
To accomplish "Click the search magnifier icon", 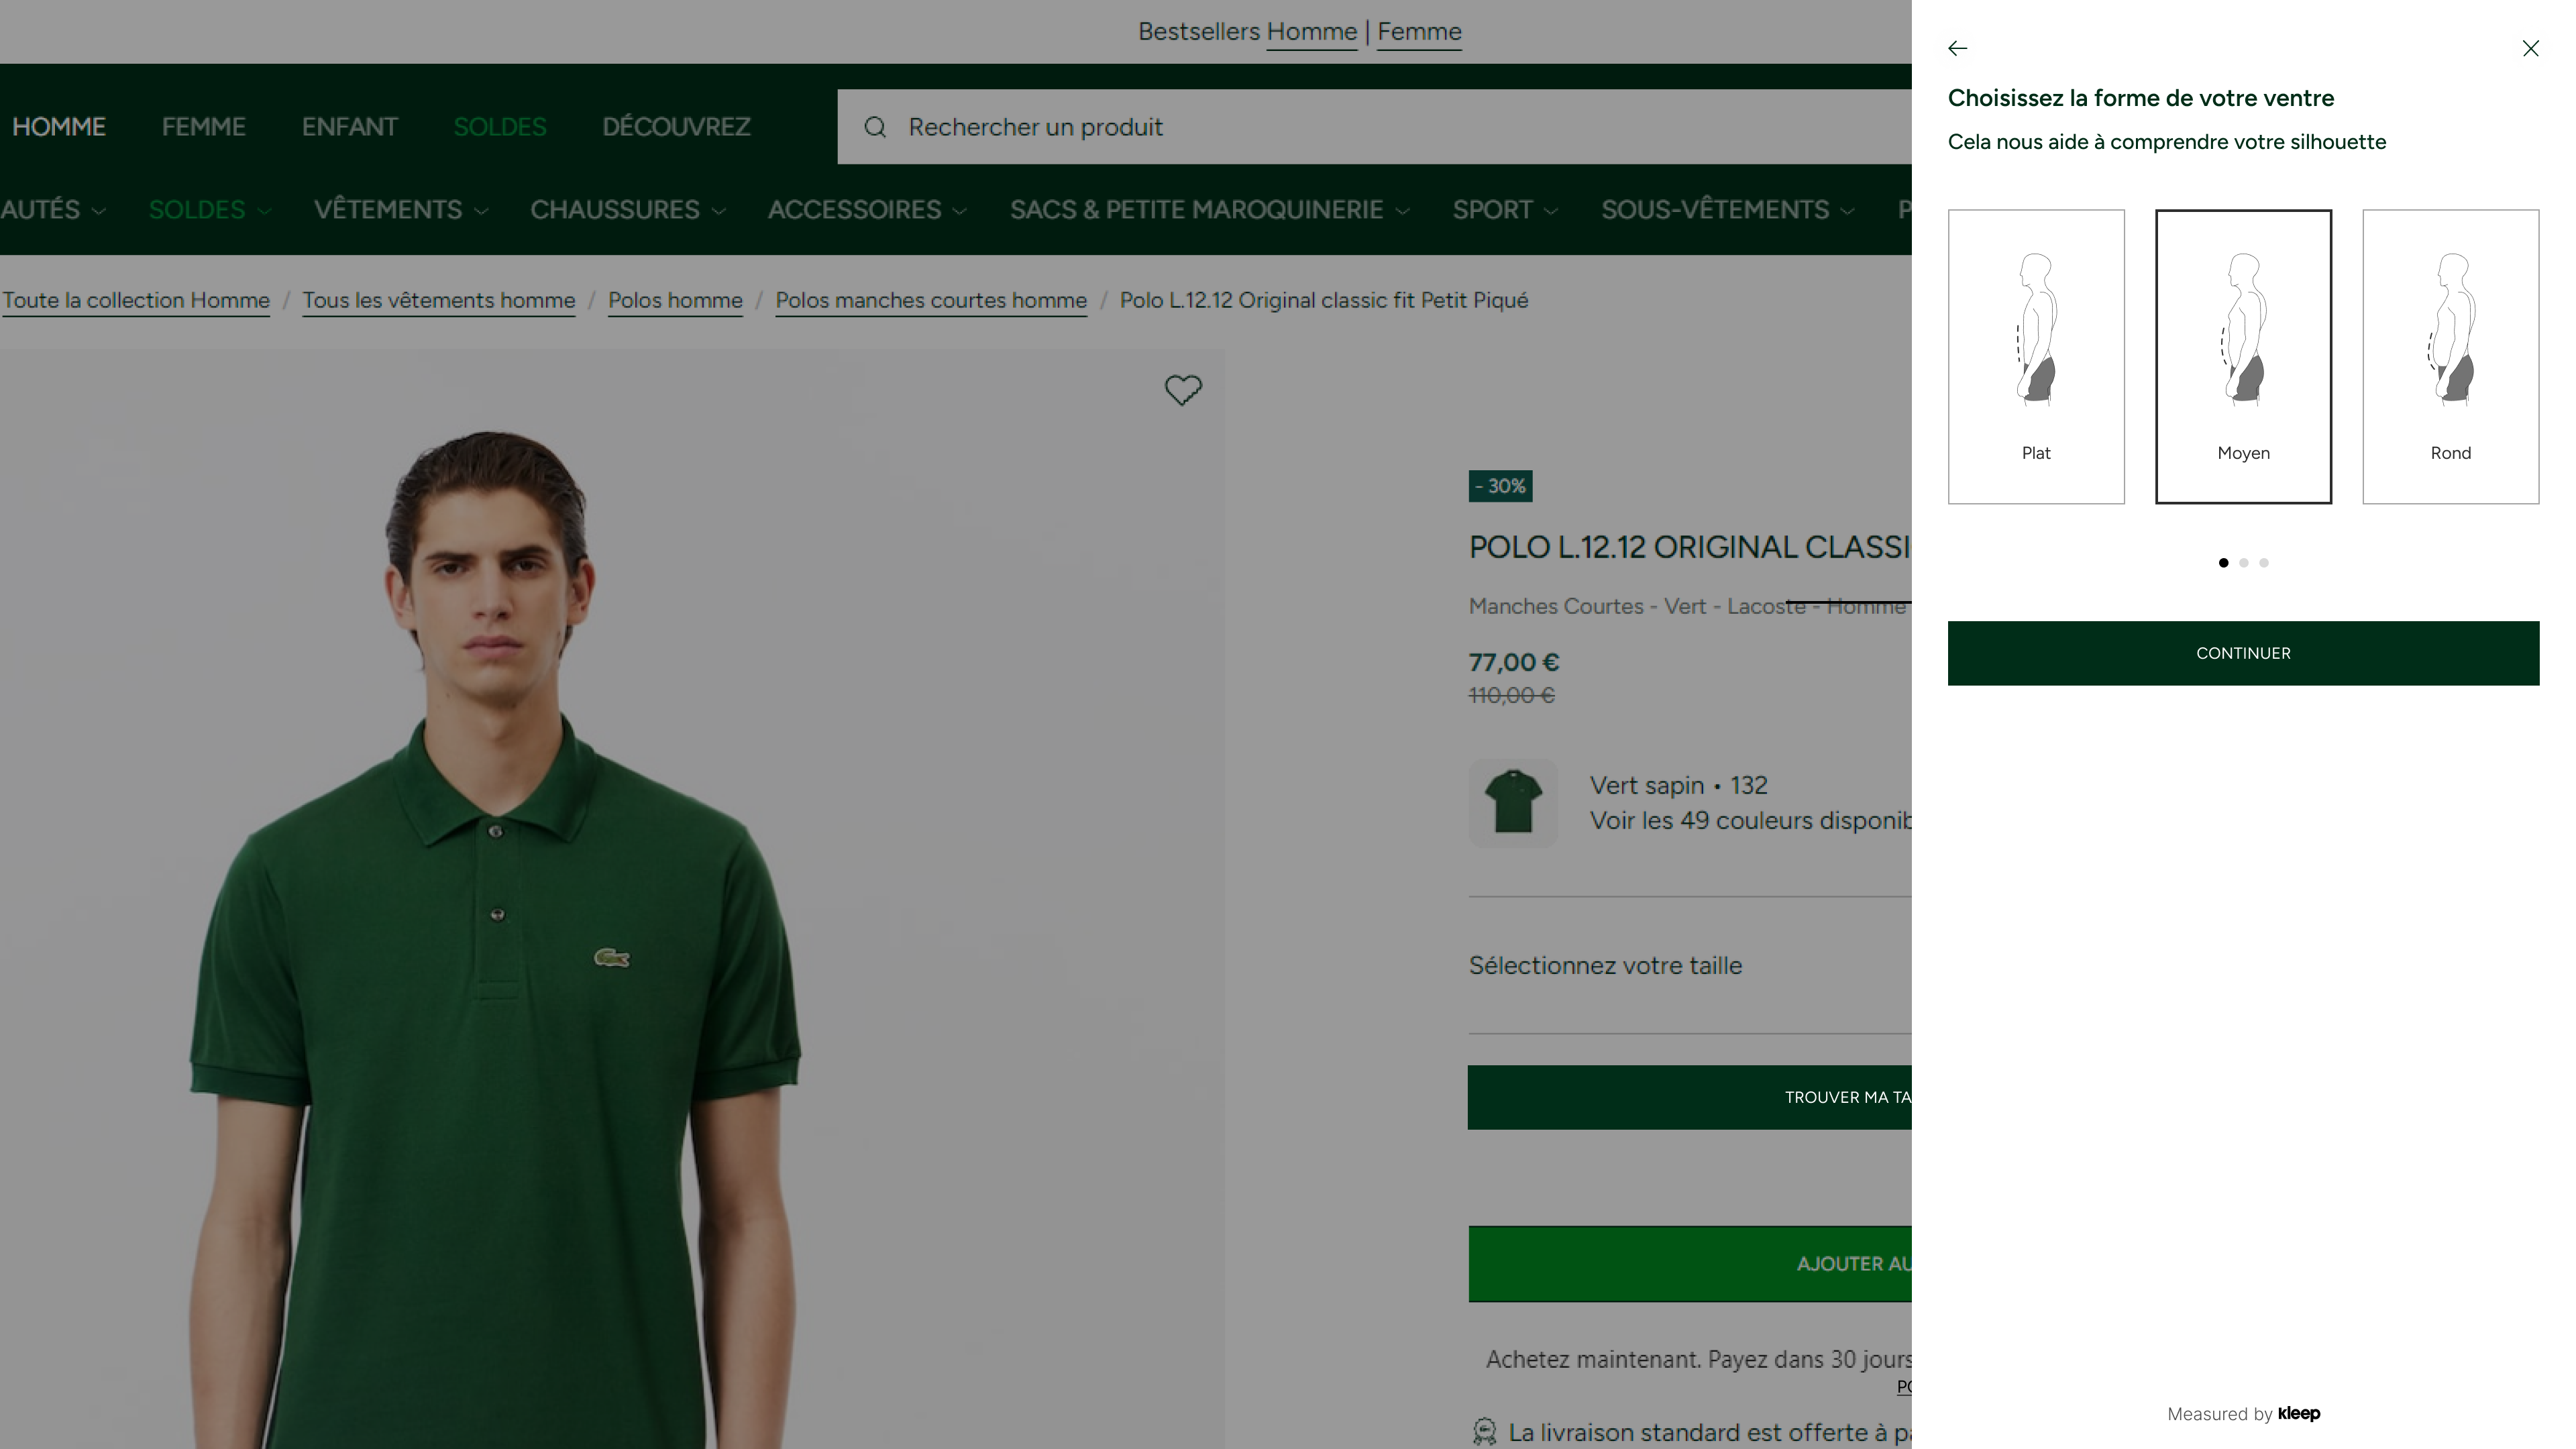I will tap(875, 127).
